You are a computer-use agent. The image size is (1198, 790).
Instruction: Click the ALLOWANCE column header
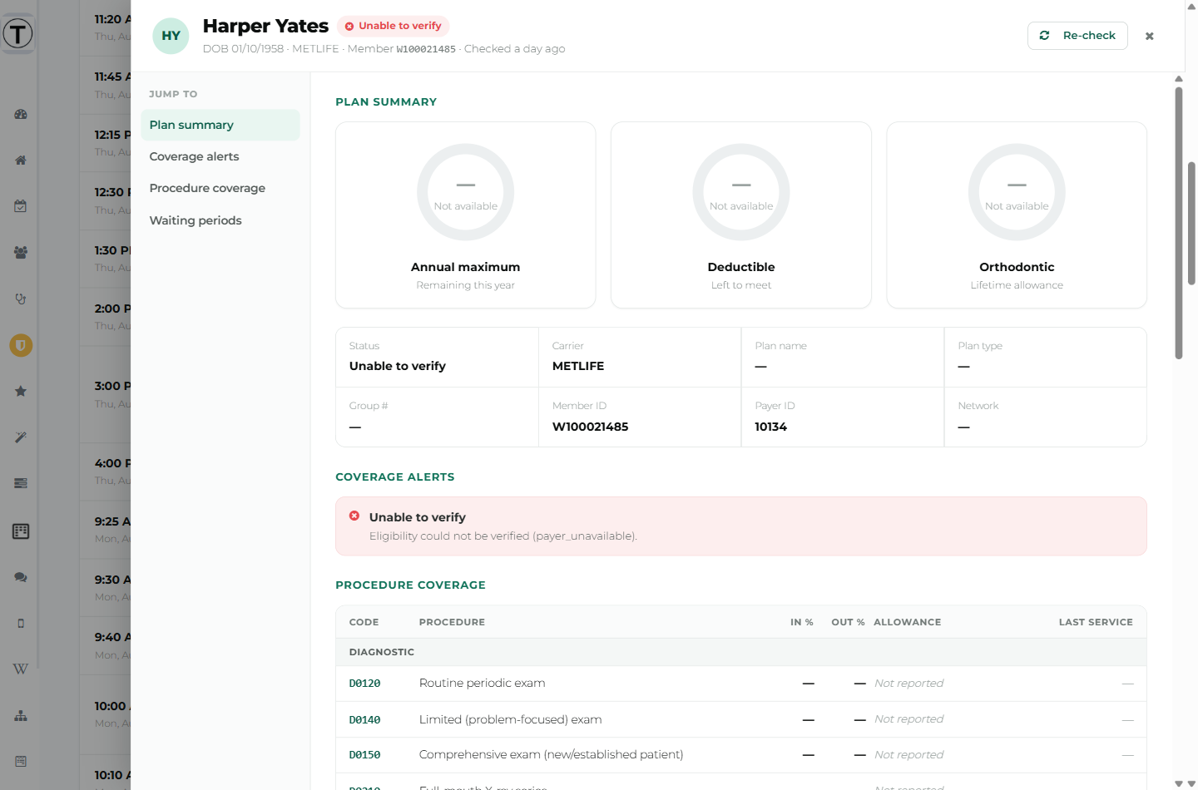[x=908, y=622]
